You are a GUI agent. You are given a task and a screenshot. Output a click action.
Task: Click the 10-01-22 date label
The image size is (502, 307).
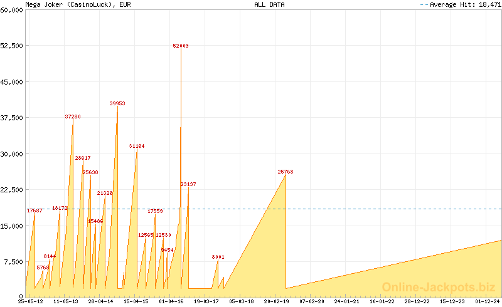(x=382, y=301)
